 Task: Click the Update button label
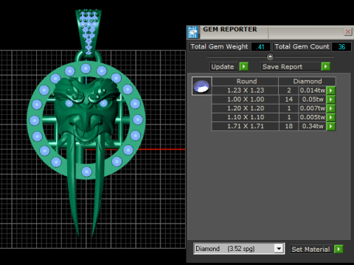[224, 66]
